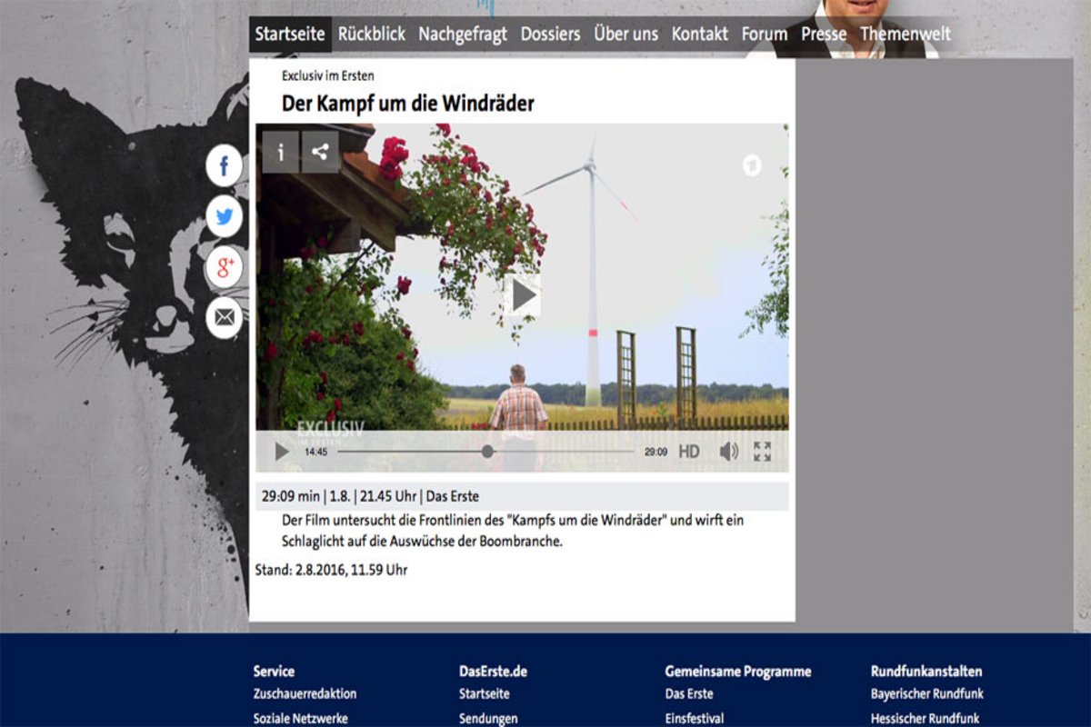
Task: Share the page on Facebook
Action: [224, 166]
